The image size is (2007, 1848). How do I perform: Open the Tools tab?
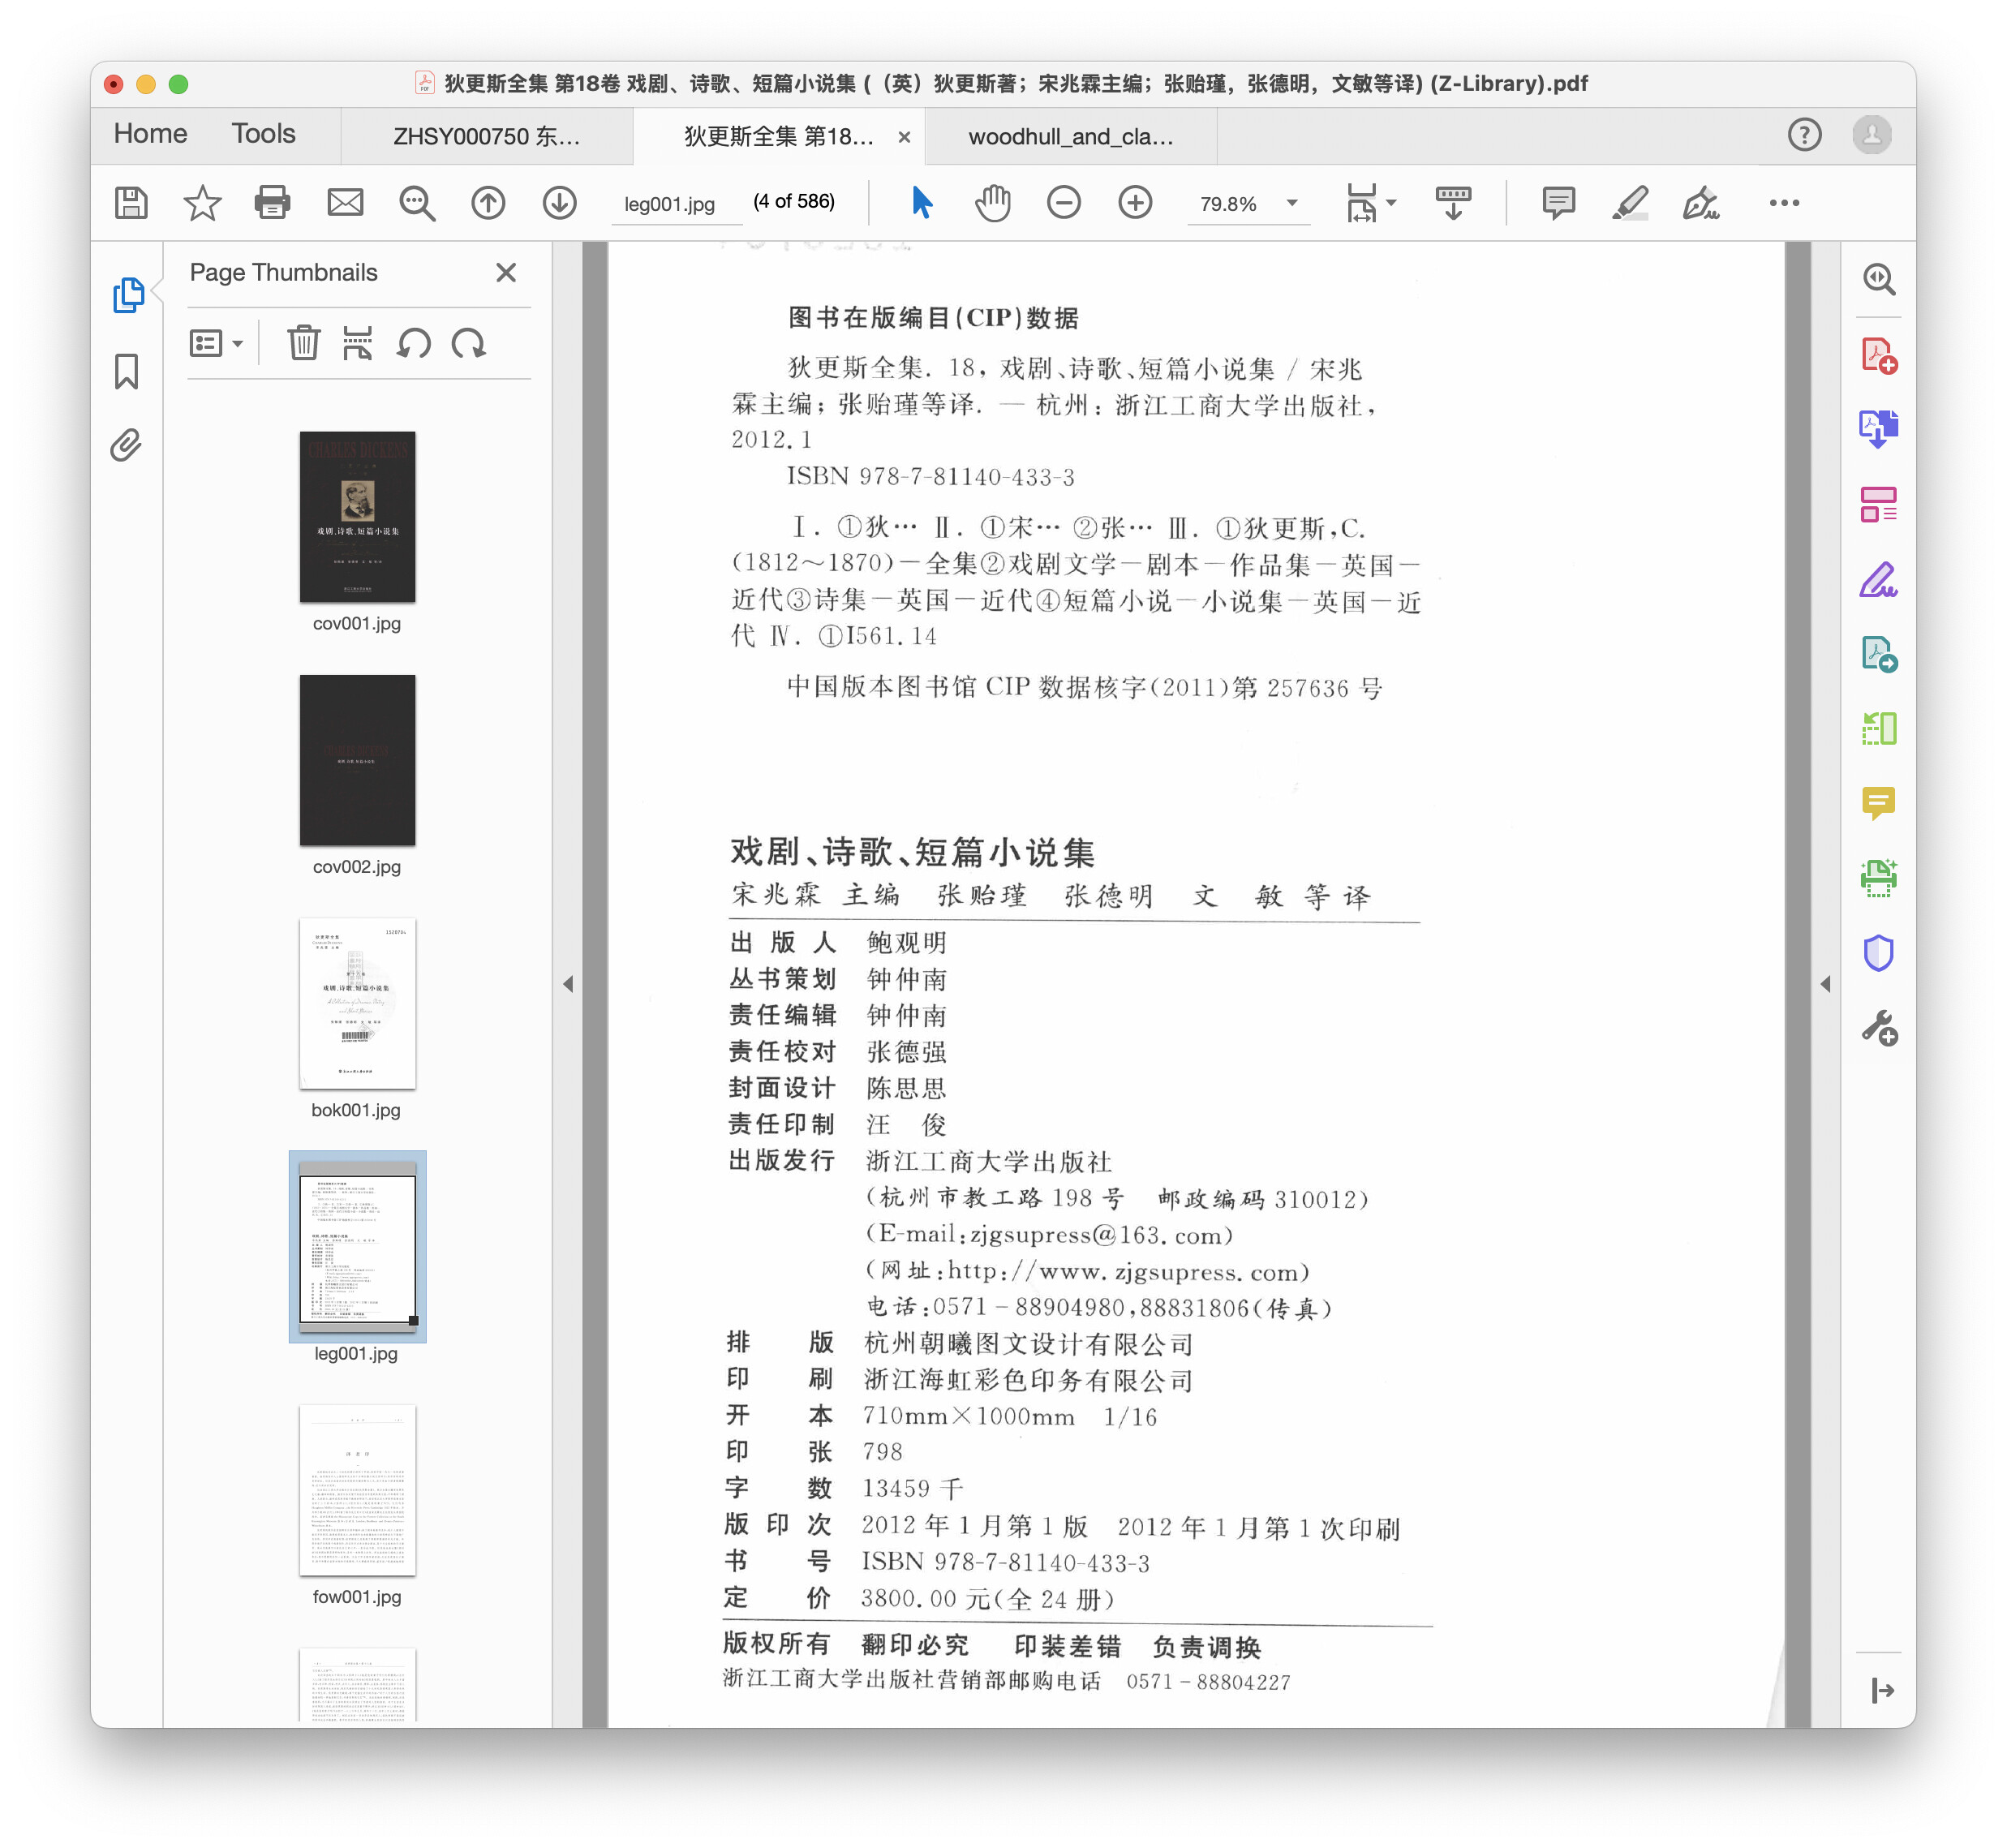point(263,134)
